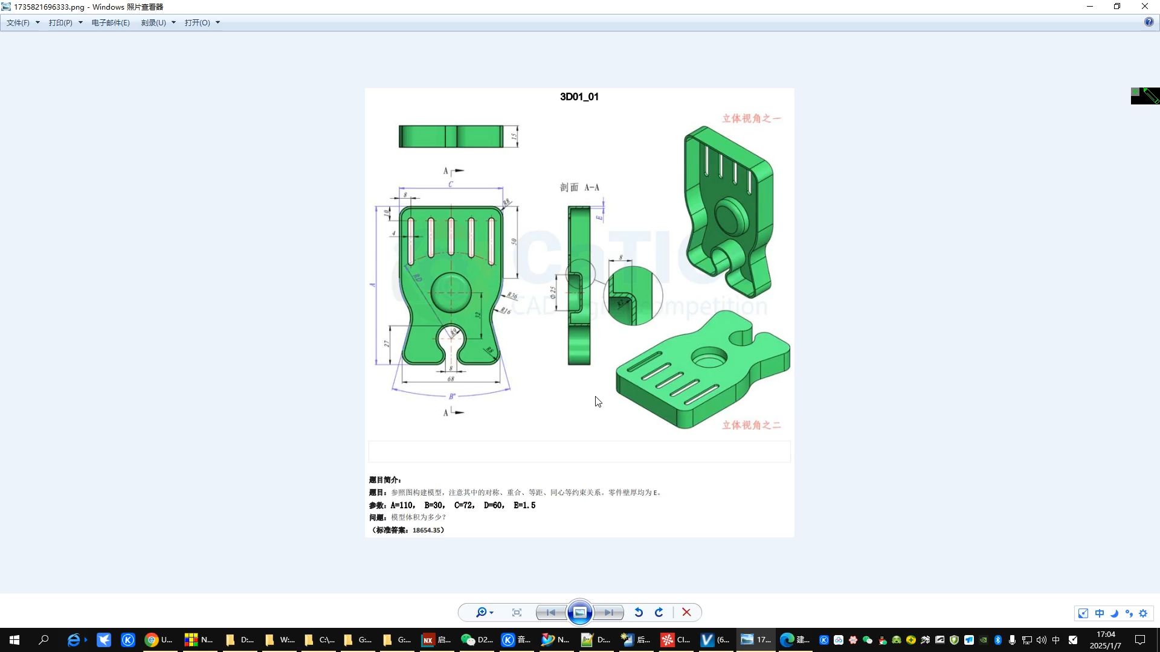Open the zoom level dropdown arrow

[491, 612]
